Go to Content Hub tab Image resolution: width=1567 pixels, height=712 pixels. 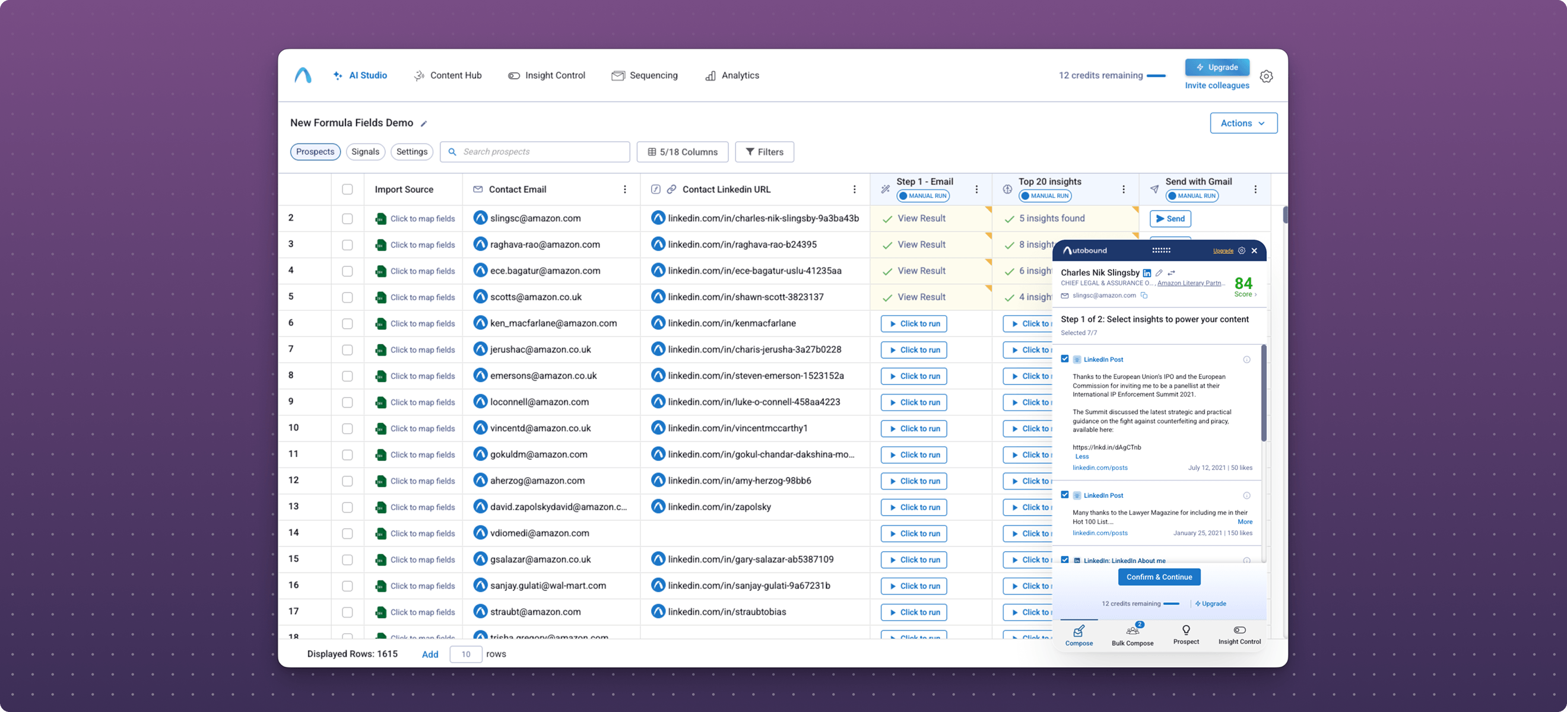pyautogui.click(x=448, y=76)
